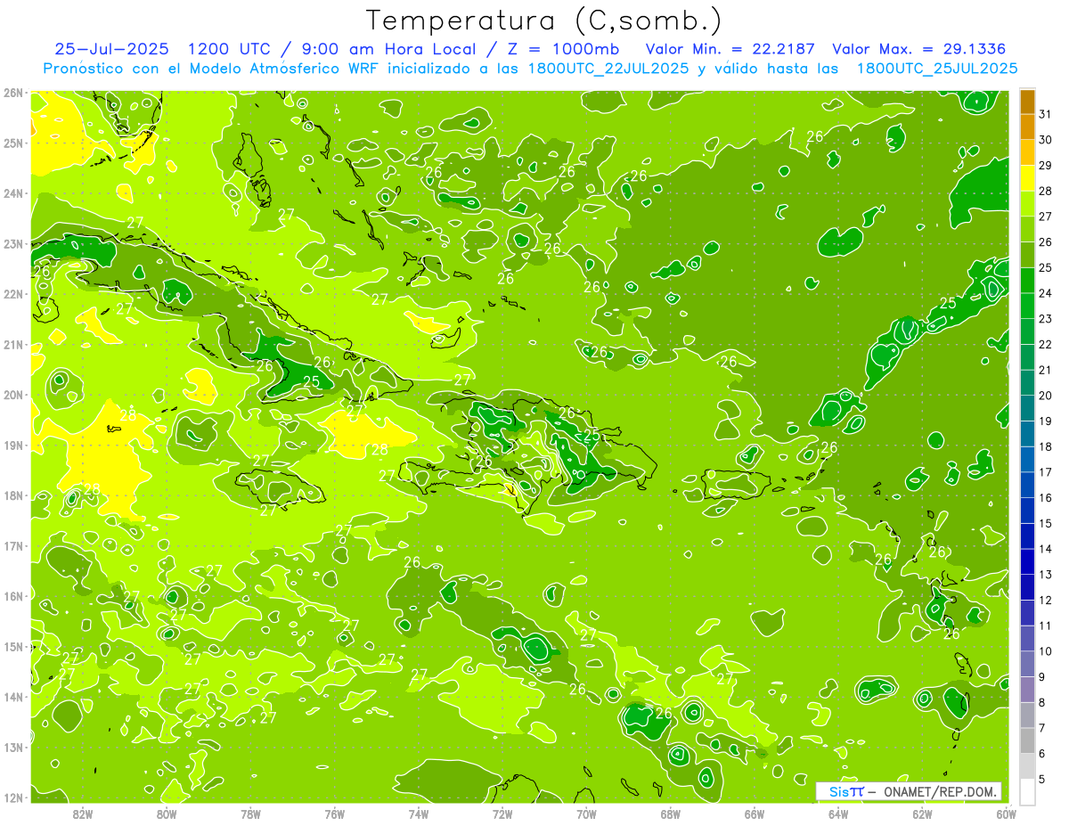Click the "16N" latitude axis label
Viewport: 1069px width, 826px height.
pos(12,596)
